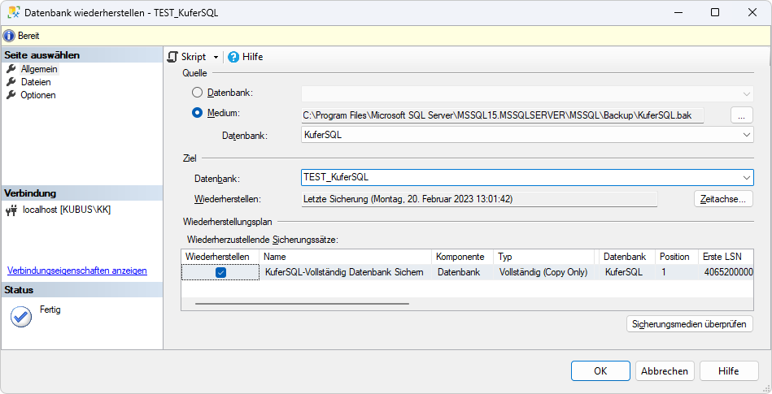Image resolution: width=772 pixels, height=394 pixels.
Task: Click the Komponente column header
Action: tap(463, 257)
